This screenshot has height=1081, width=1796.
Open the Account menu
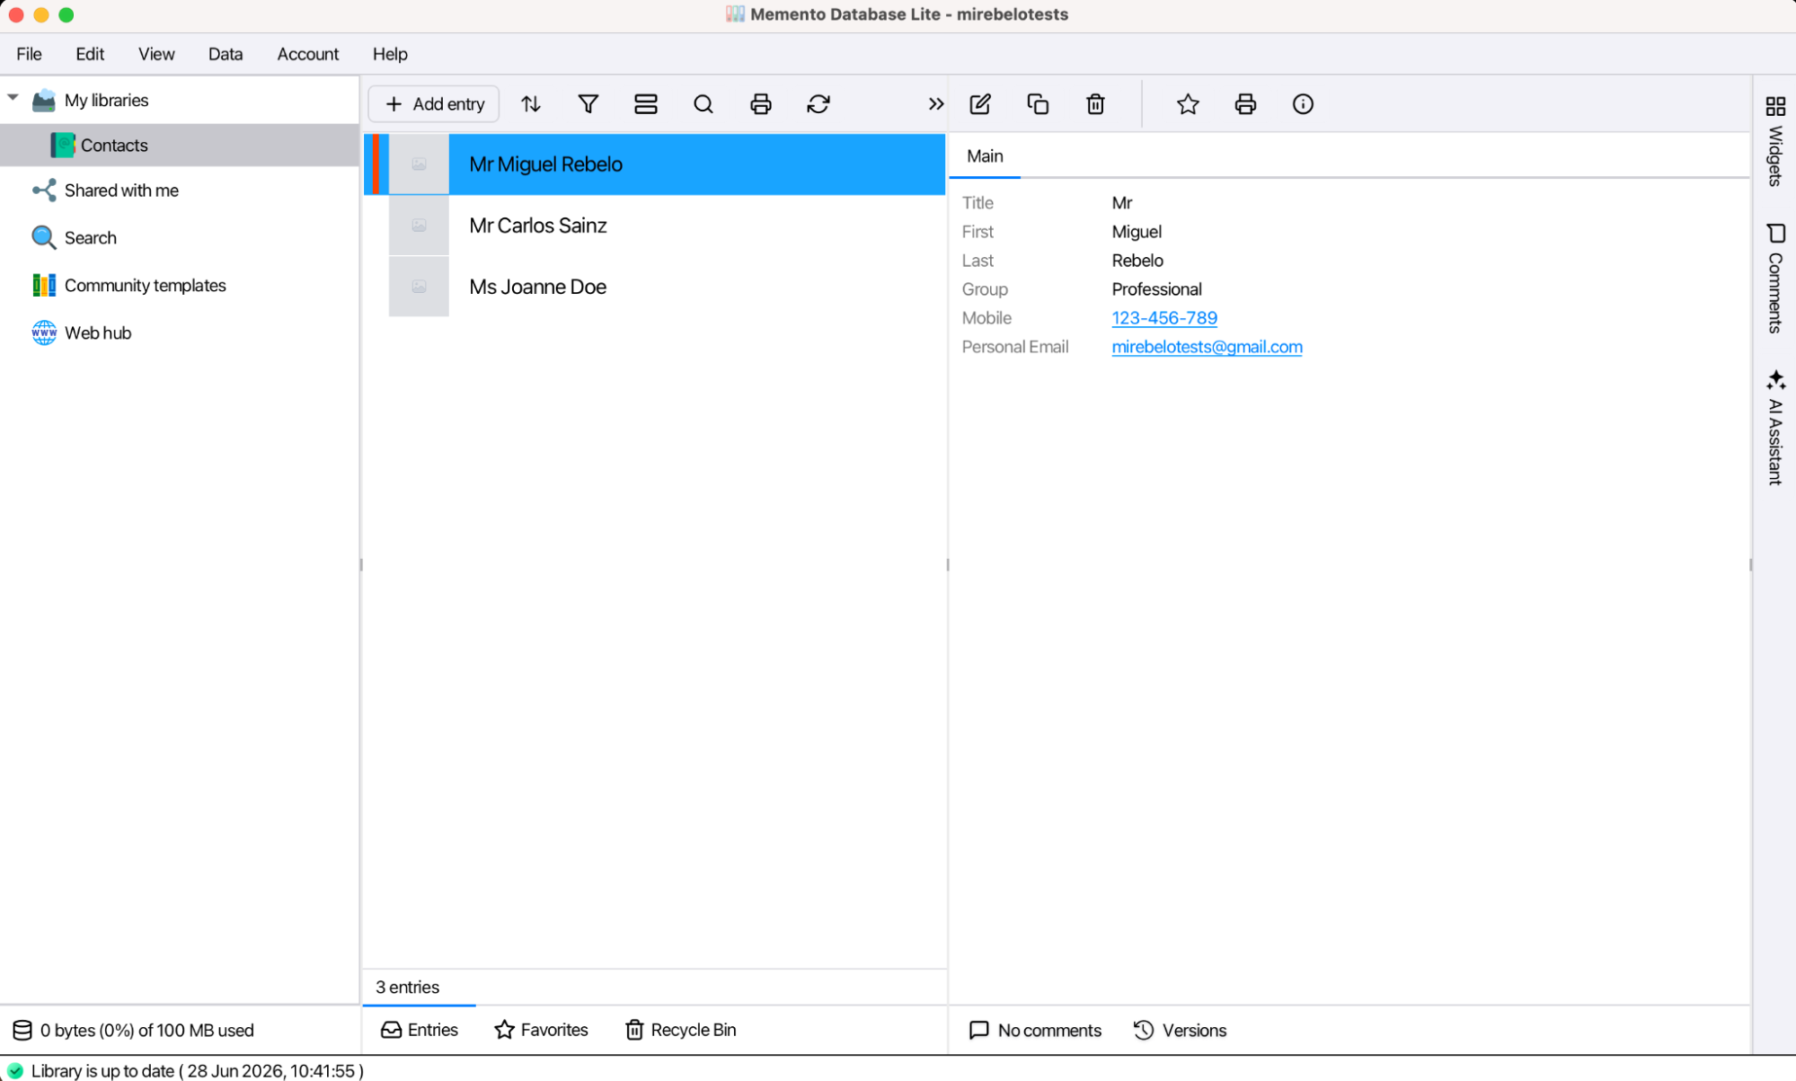tap(308, 54)
